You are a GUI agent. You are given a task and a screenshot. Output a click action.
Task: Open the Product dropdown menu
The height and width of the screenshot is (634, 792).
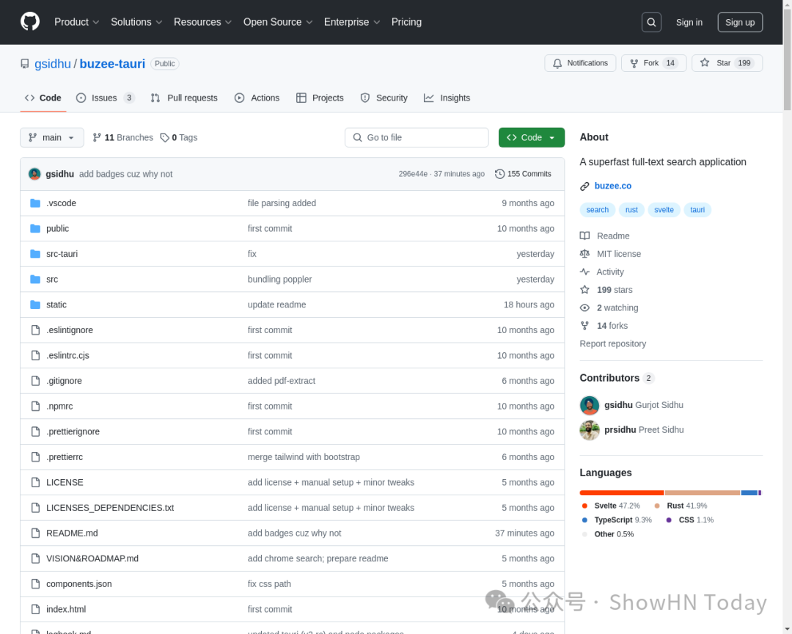[x=76, y=22]
